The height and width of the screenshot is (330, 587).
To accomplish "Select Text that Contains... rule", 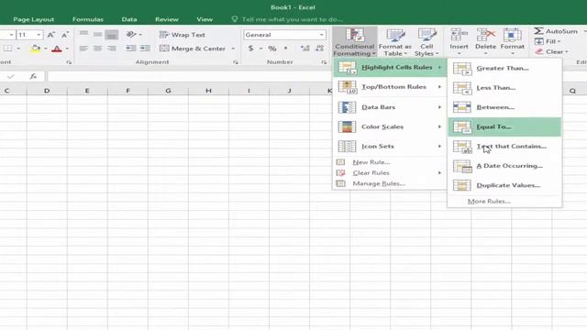I will pyautogui.click(x=504, y=147).
